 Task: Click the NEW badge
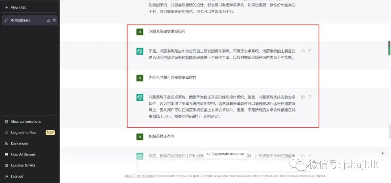(50, 132)
